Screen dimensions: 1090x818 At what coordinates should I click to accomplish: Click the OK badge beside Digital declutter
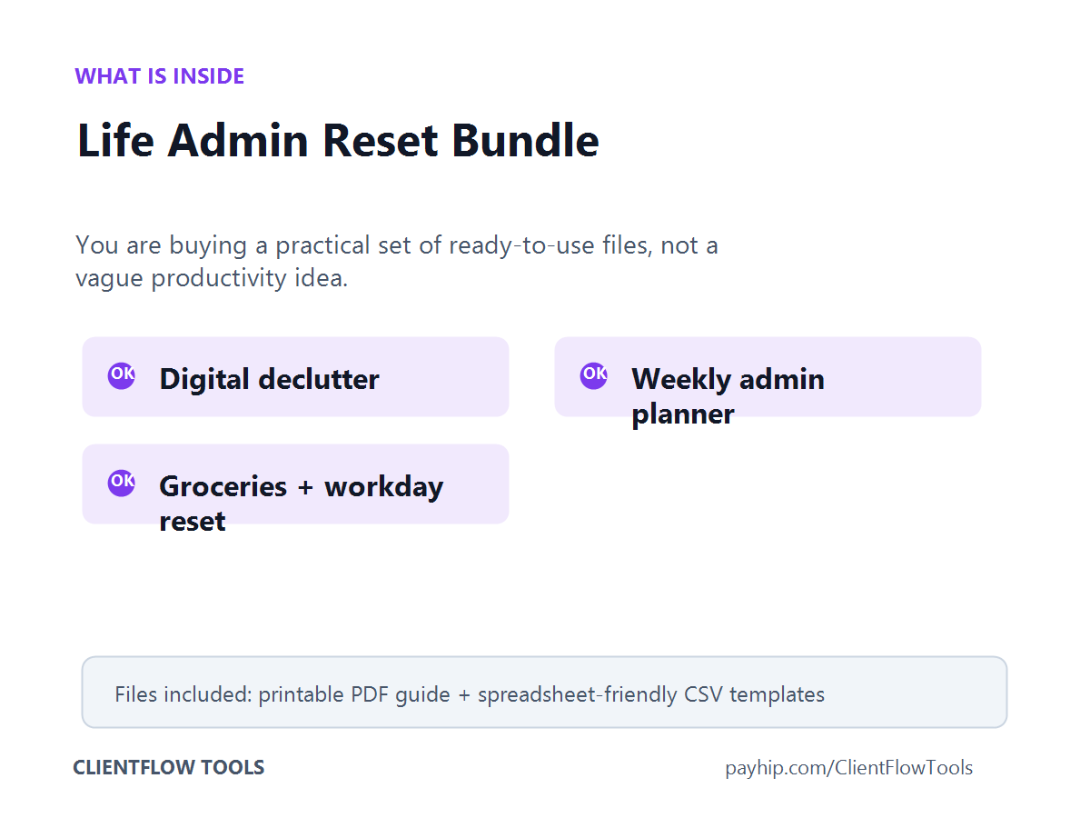coord(122,375)
